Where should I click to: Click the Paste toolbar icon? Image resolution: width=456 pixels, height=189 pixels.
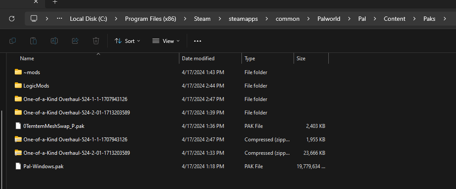[33, 41]
